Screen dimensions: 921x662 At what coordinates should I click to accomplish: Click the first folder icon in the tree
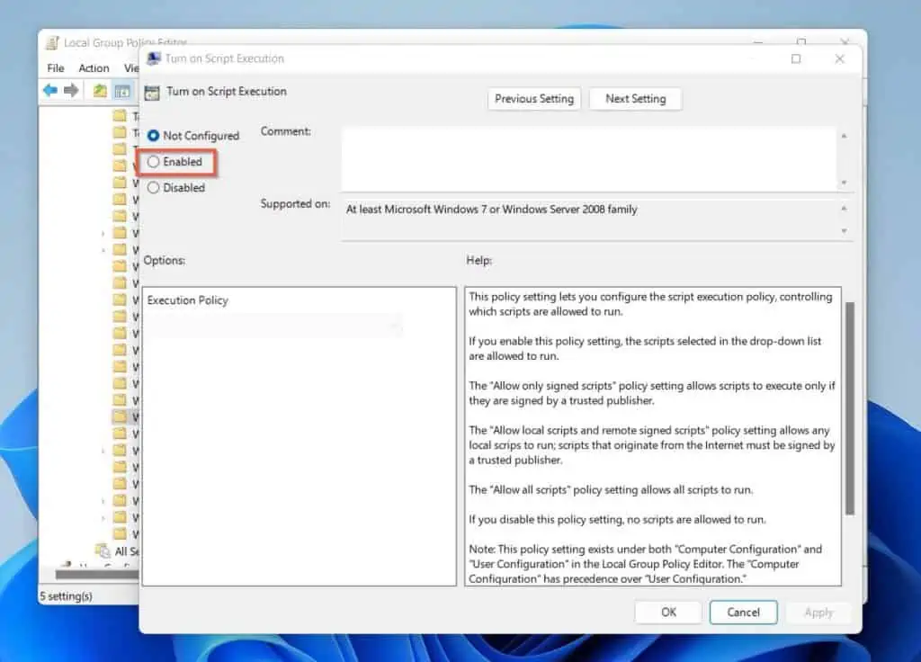click(x=120, y=115)
